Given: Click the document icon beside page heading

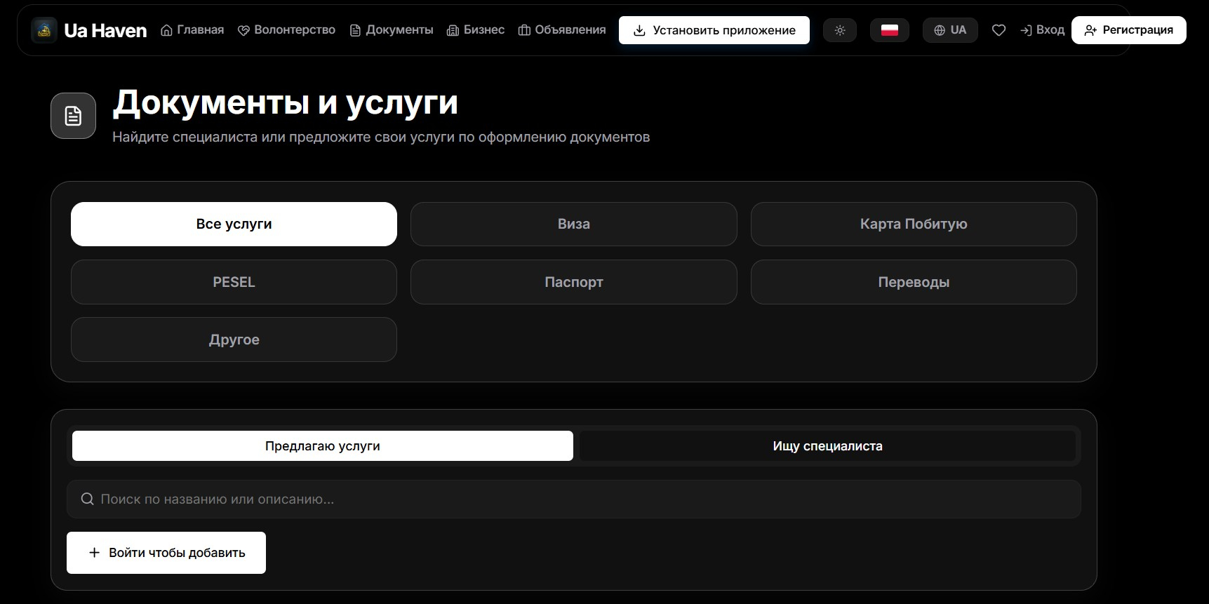Looking at the screenshot, I should tap(73, 116).
